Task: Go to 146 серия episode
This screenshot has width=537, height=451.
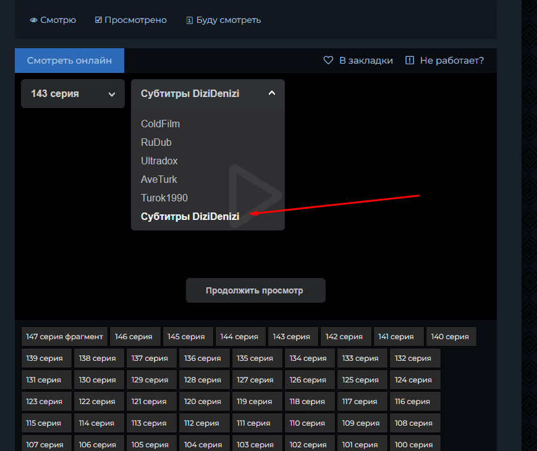Action: pyautogui.click(x=135, y=337)
